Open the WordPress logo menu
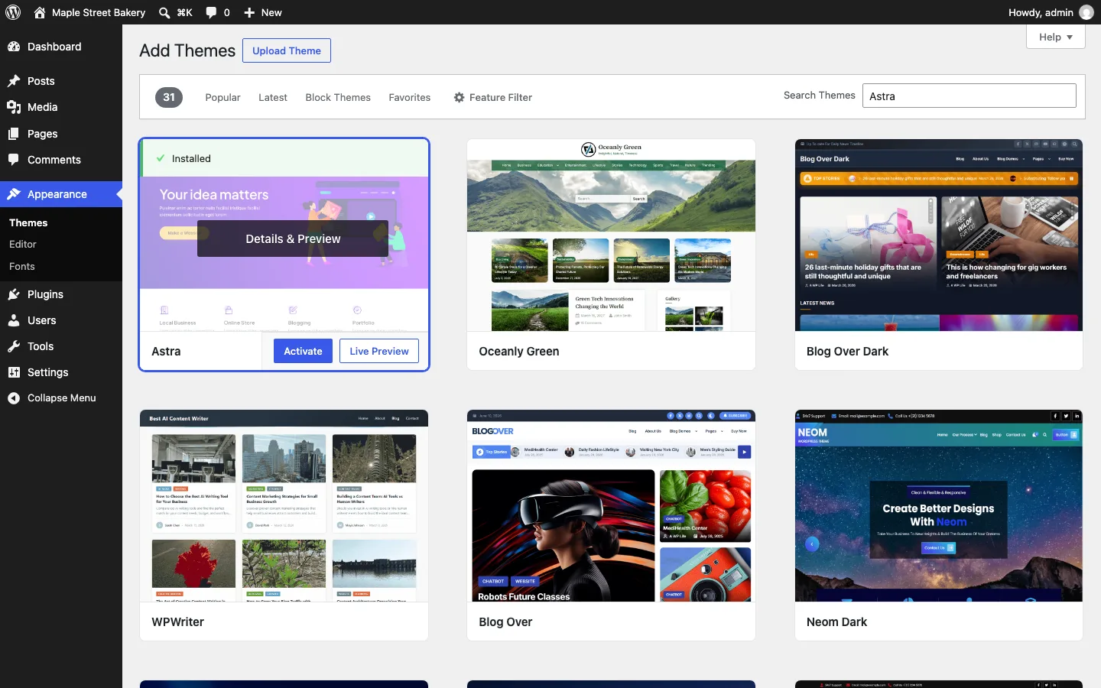The image size is (1101, 688). pos(13,12)
